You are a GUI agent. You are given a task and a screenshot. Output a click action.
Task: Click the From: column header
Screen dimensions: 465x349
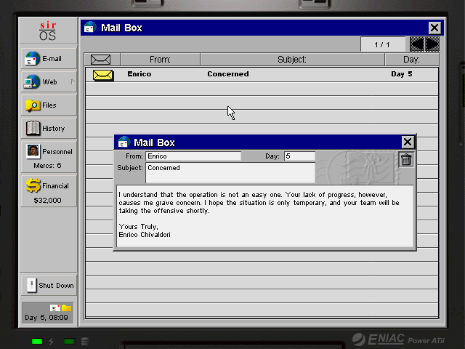click(160, 60)
